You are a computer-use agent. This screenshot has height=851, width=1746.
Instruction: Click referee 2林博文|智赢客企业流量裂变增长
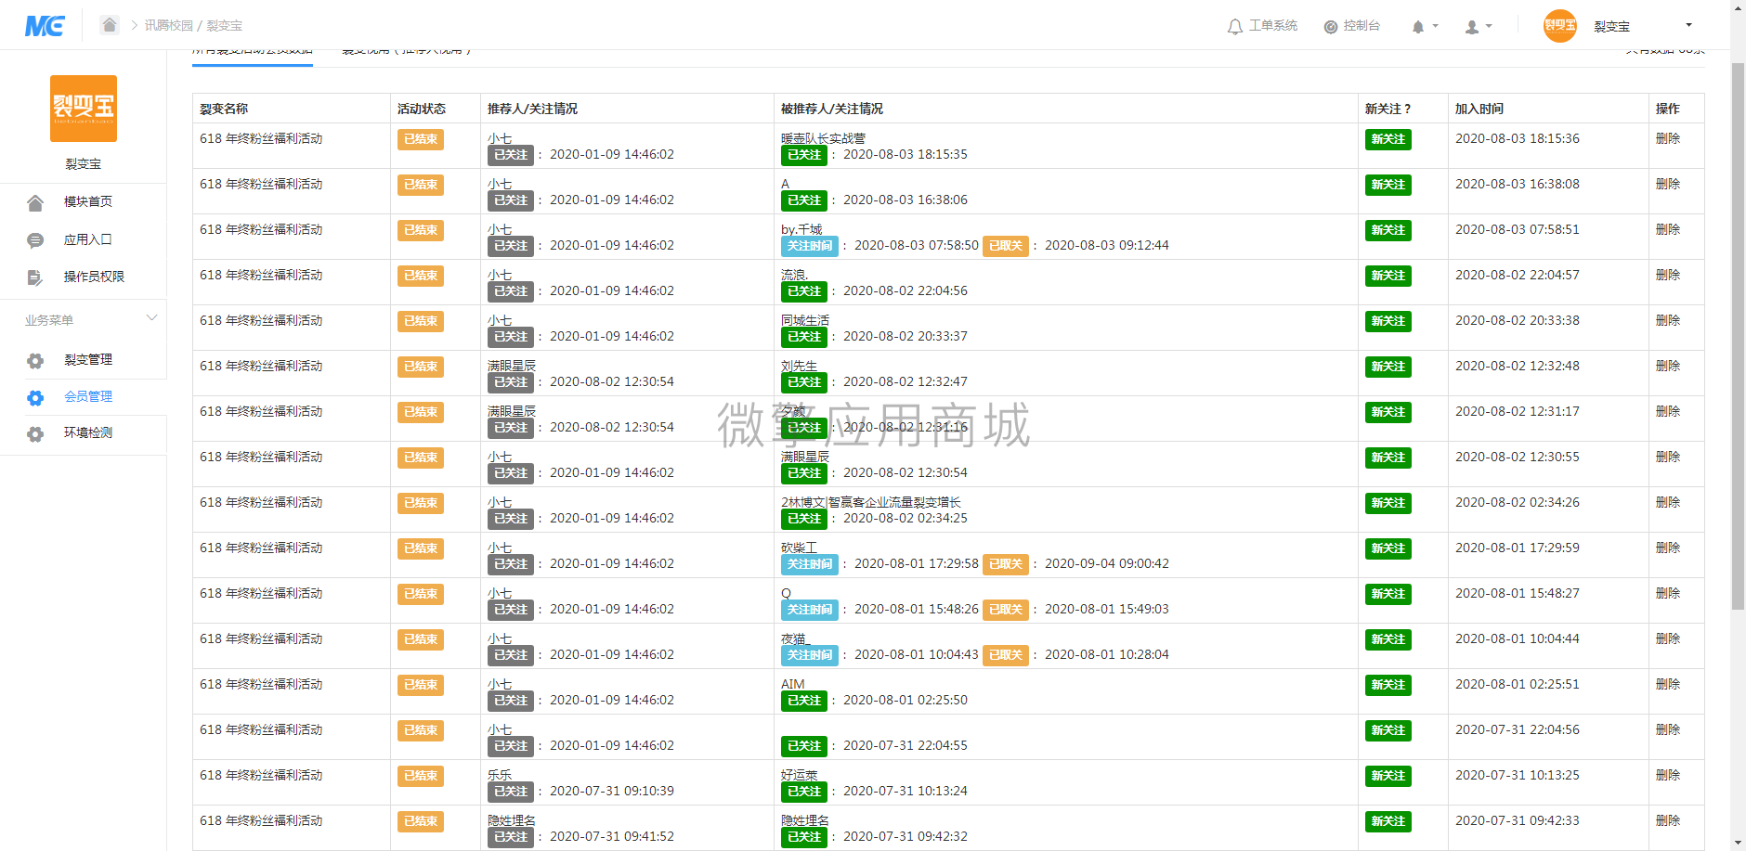871,502
